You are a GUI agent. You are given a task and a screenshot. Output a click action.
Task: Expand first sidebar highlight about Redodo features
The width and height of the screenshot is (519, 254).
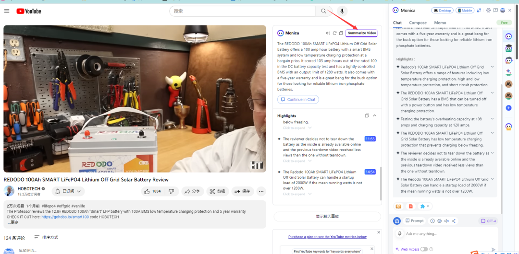coord(492,67)
